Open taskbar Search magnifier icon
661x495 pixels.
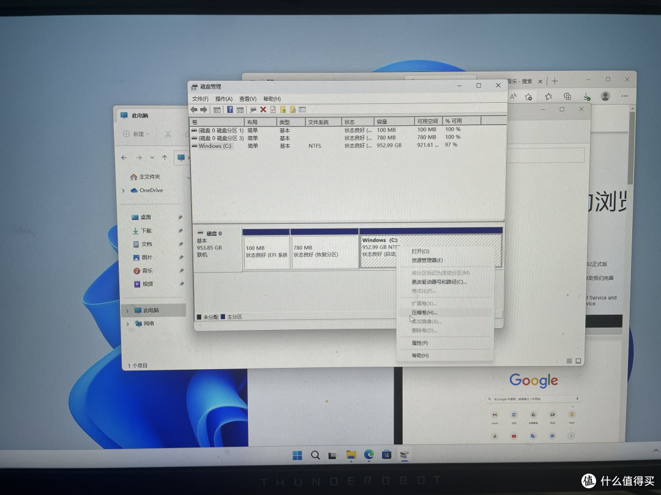[315, 455]
